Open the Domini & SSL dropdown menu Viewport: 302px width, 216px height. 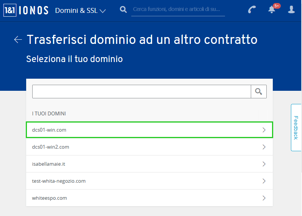(x=80, y=11)
